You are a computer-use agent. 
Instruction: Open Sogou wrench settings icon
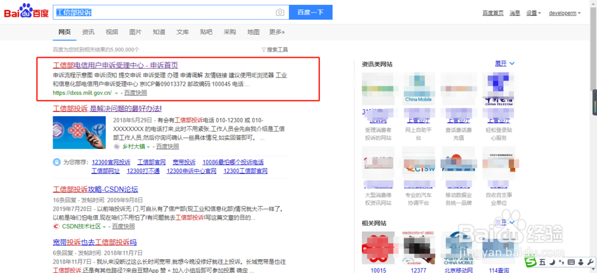pyautogui.click(x=590, y=262)
